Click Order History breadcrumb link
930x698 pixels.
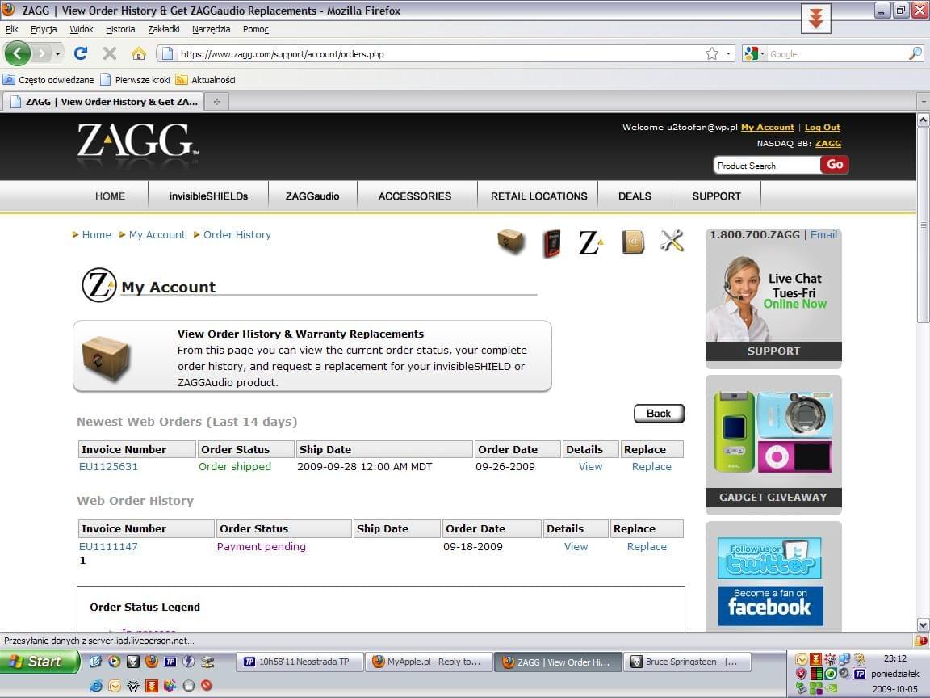click(237, 234)
